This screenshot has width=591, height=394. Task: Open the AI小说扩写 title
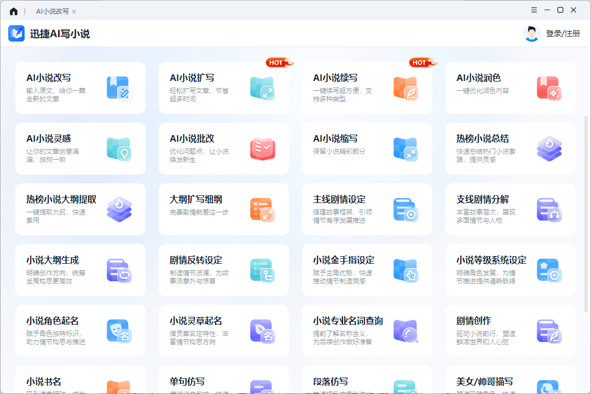(x=192, y=78)
